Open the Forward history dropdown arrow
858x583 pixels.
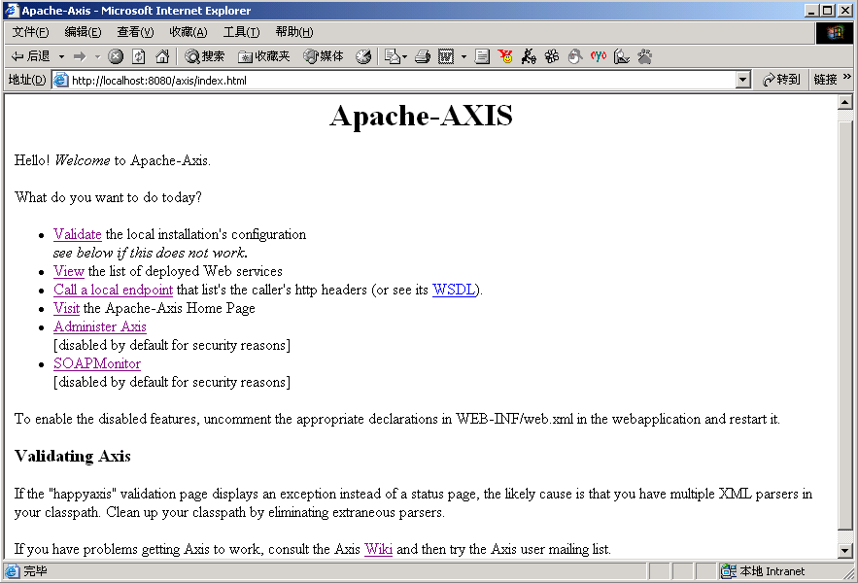tap(97, 56)
